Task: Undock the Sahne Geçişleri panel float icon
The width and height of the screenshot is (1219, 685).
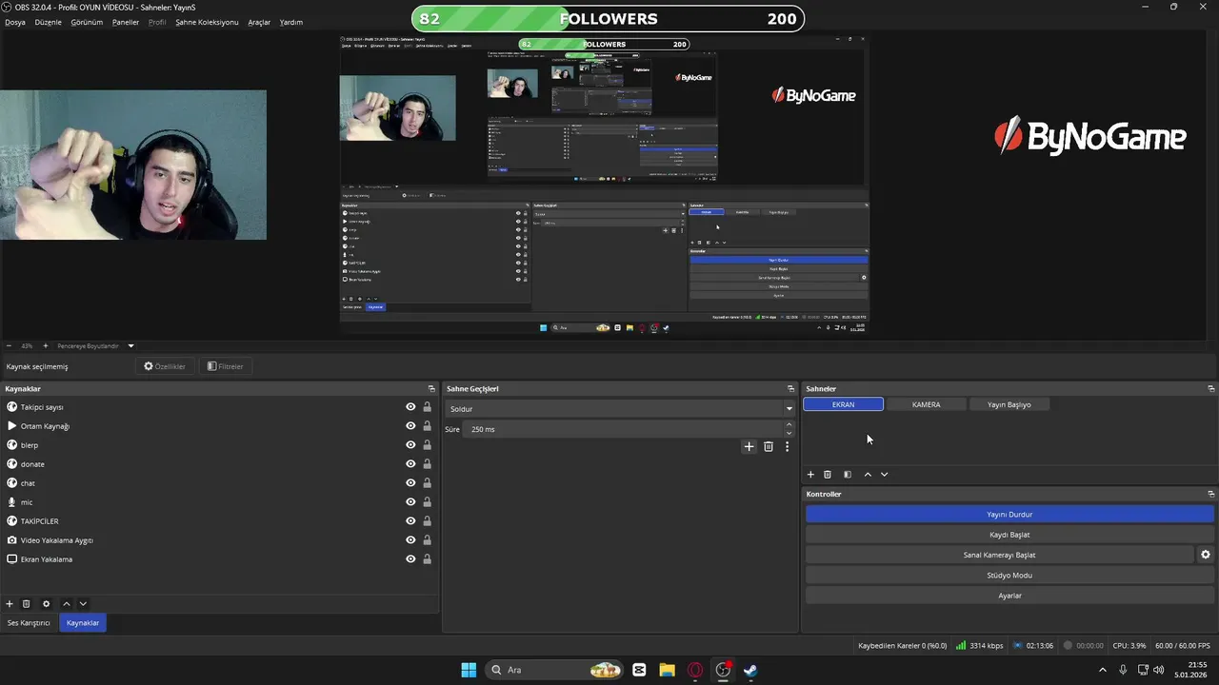Action: tap(790, 389)
